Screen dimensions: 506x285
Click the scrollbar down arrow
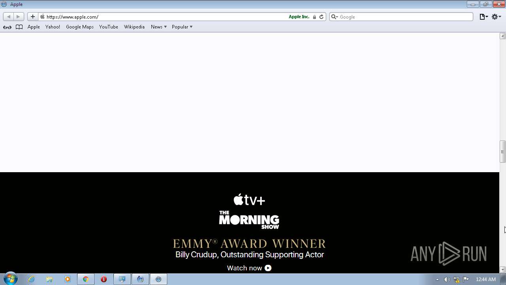[503, 270]
